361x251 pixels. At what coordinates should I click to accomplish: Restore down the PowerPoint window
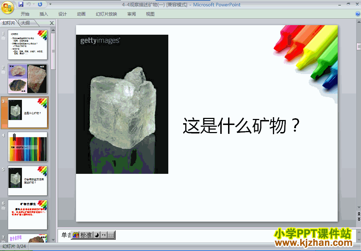point(348,4)
